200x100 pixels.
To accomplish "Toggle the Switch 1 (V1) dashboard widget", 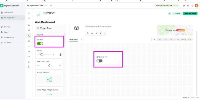I will (x=99, y=61).
